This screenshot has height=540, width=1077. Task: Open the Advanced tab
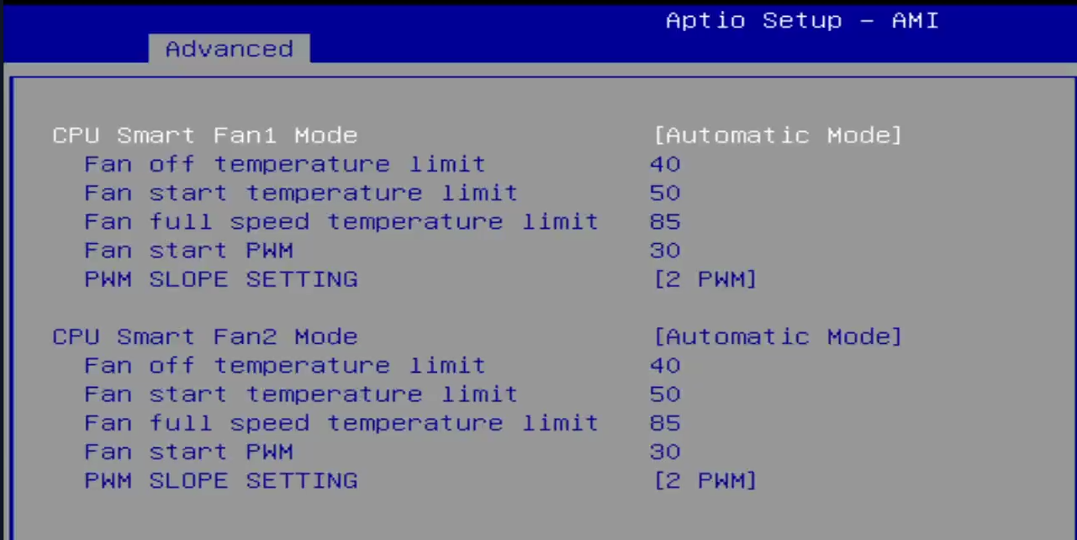229,49
